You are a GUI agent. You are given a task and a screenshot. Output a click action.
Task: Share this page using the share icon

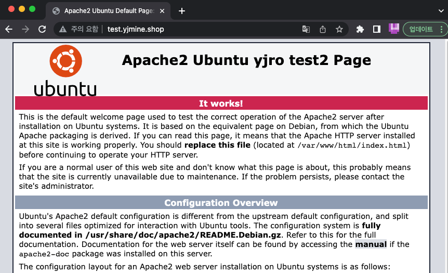point(323,29)
